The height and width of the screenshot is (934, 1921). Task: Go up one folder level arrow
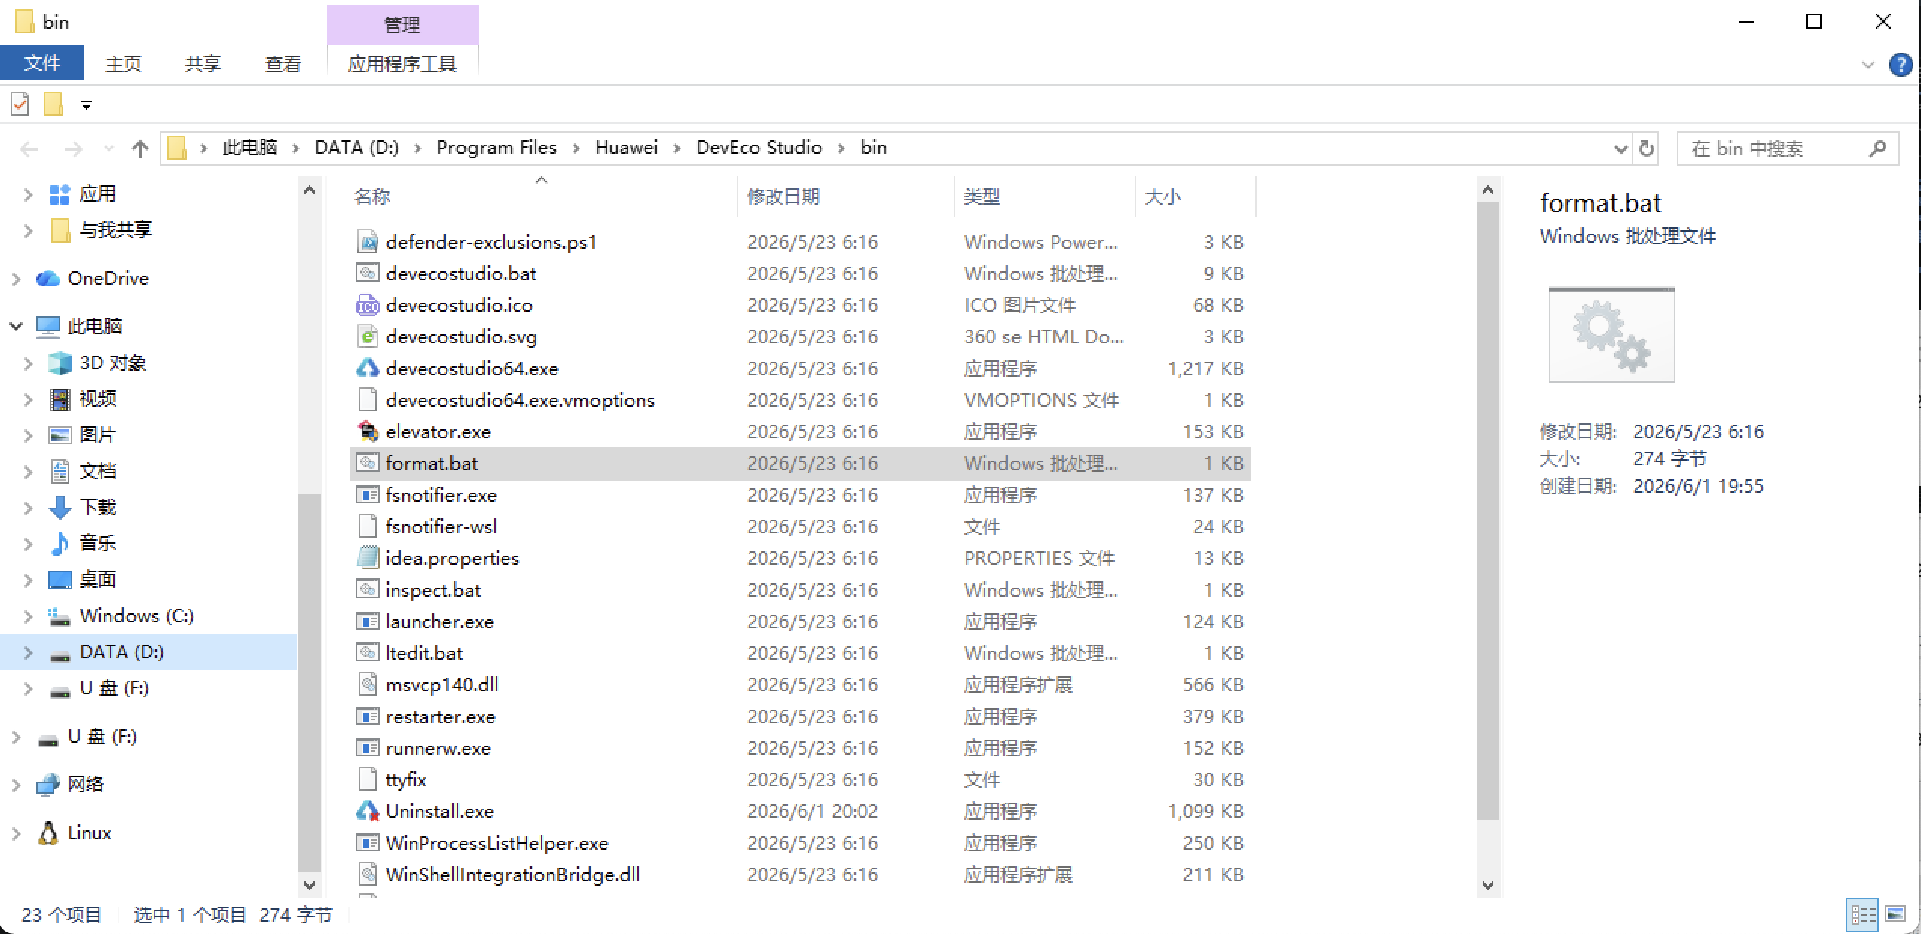[139, 148]
